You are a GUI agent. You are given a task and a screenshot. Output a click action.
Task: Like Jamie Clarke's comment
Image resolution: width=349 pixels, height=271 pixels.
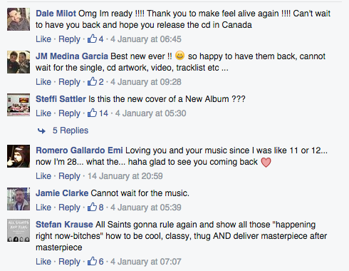(x=43, y=208)
